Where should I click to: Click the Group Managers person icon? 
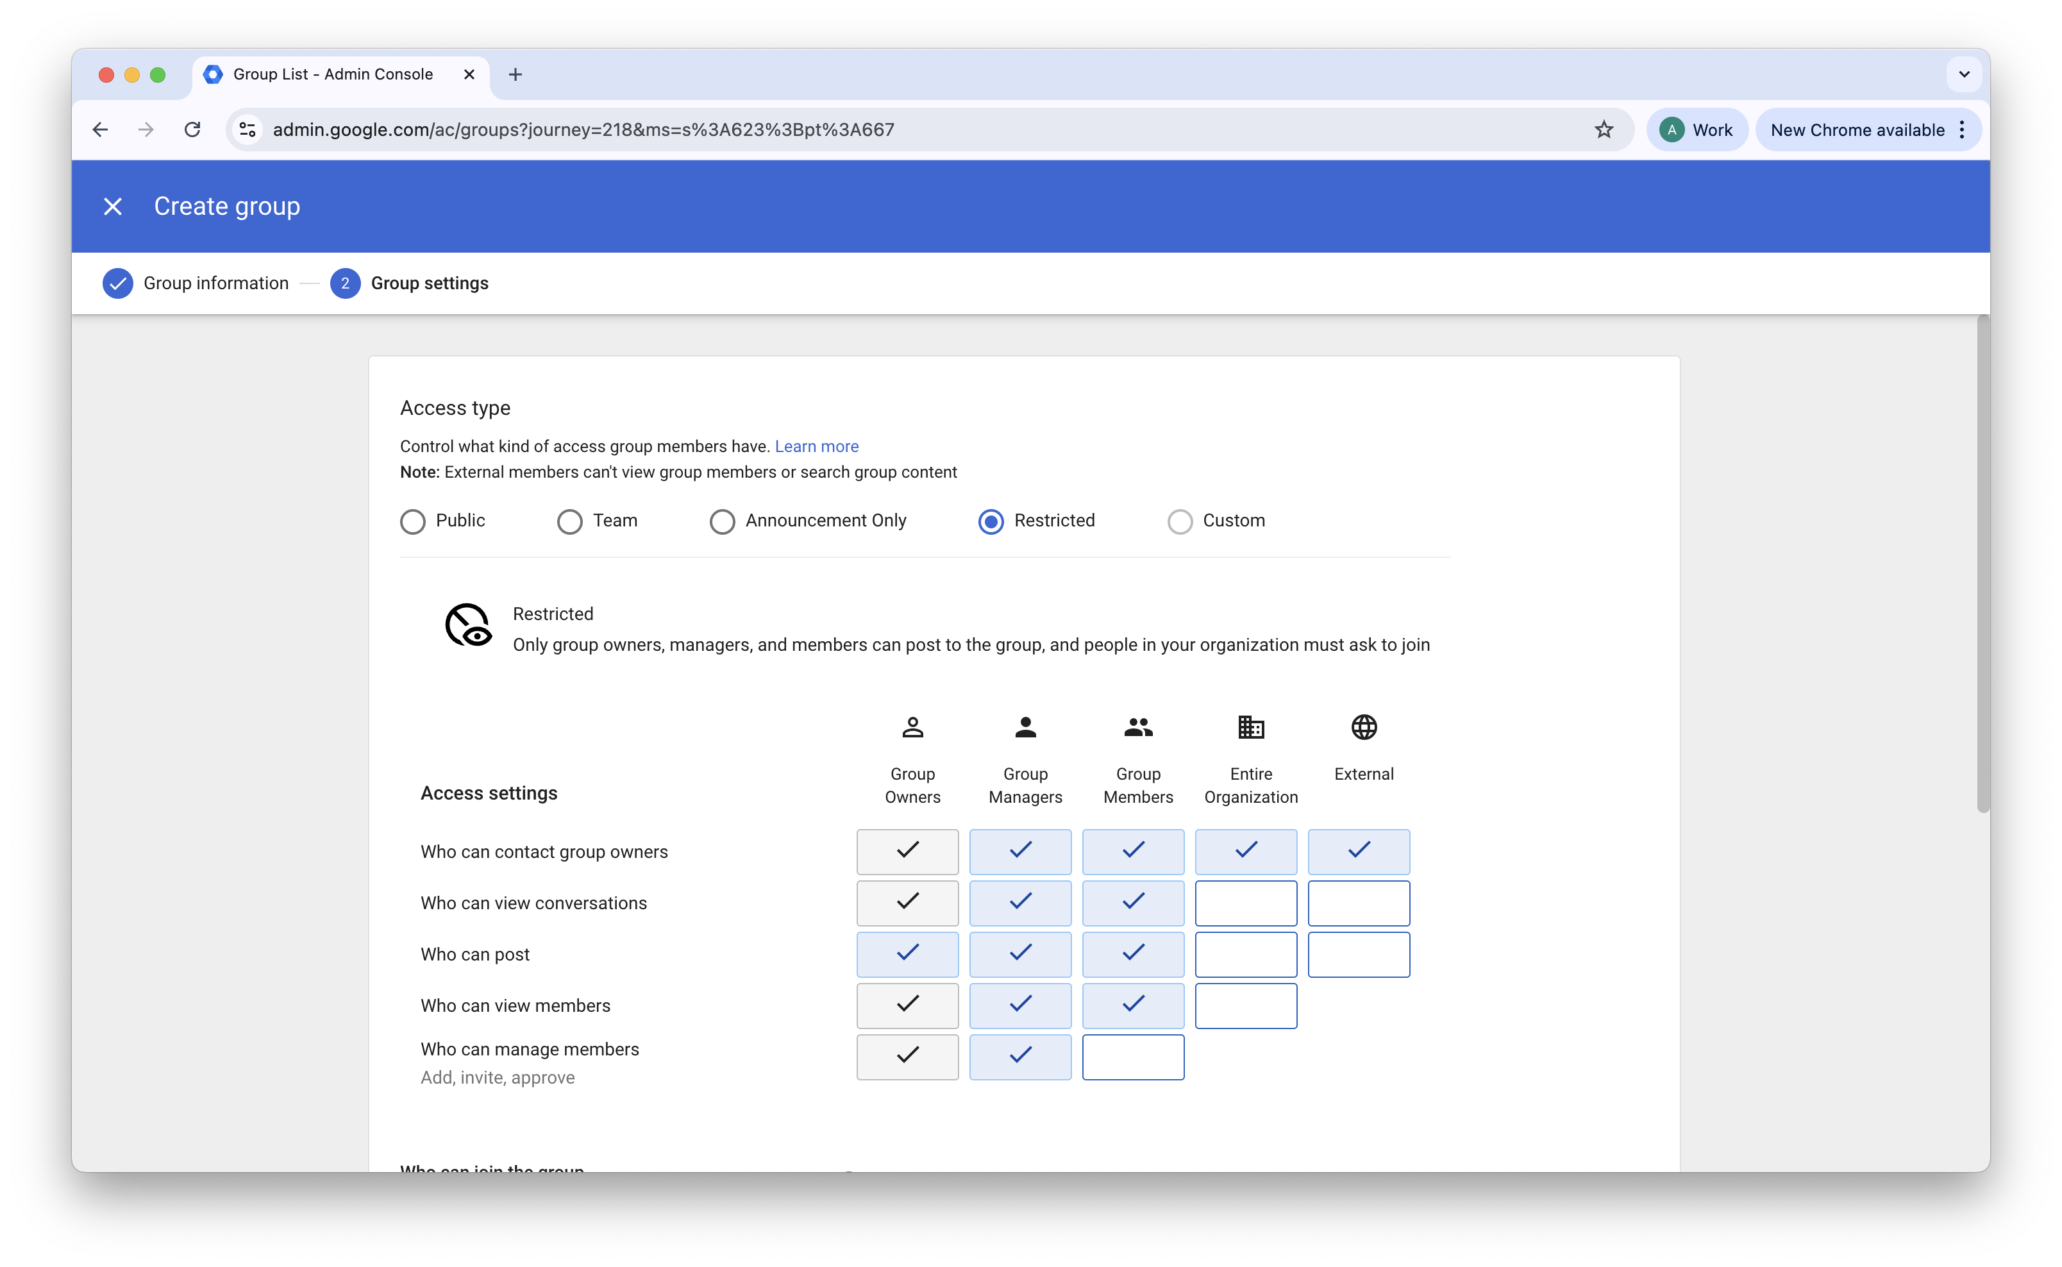click(1025, 726)
